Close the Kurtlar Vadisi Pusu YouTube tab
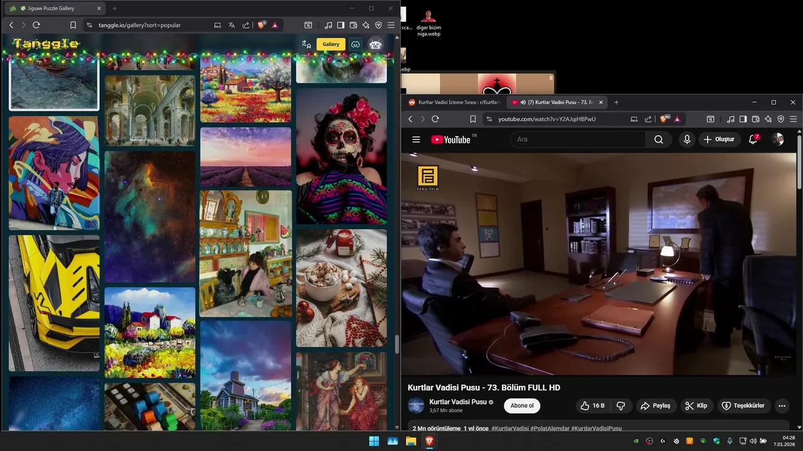This screenshot has height=451, width=803. tap(601, 102)
